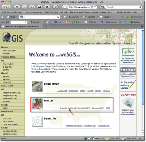
Task: Open the wrench settings icon in Google toolbar
Action: click(126, 22)
